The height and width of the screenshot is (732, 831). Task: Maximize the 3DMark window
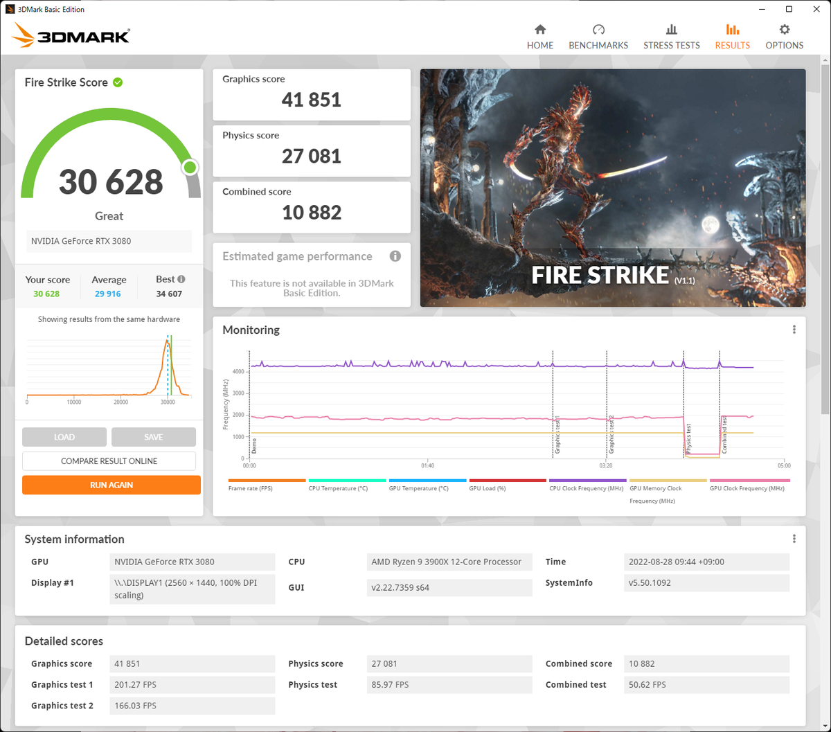coord(789,9)
